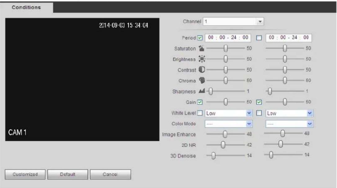
Task: Click the first Sharpness slider handle
Action: [211, 91]
